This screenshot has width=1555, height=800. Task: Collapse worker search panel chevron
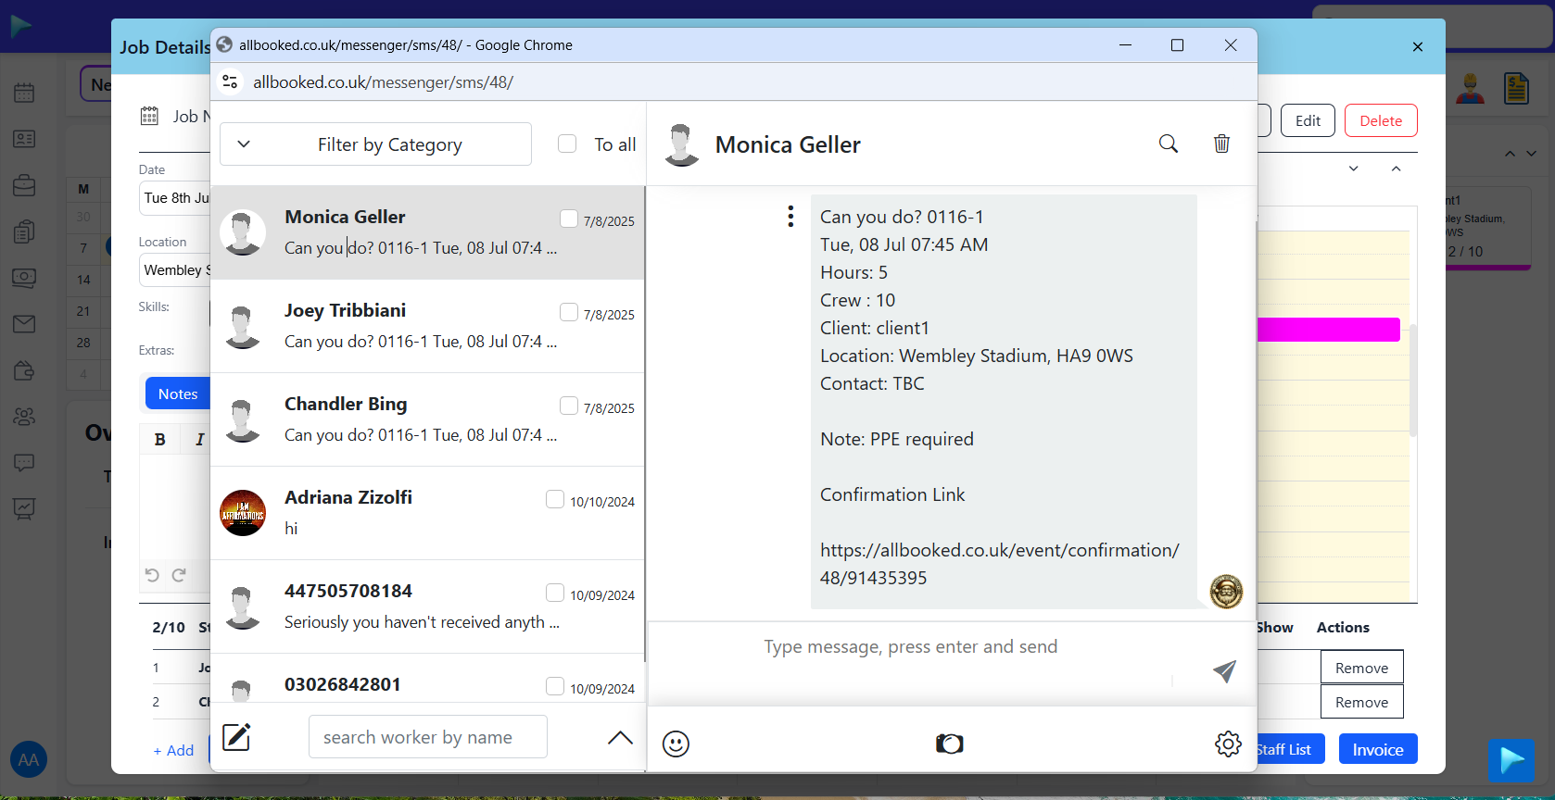tap(620, 737)
